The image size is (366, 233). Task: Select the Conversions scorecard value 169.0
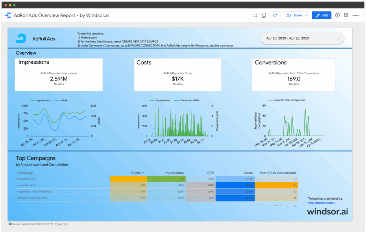click(x=294, y=79)
